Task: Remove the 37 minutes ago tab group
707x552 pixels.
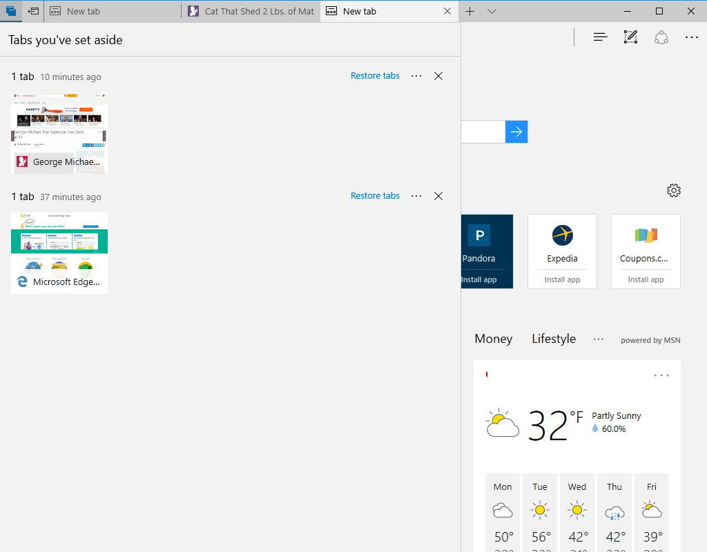Action: 438,195
